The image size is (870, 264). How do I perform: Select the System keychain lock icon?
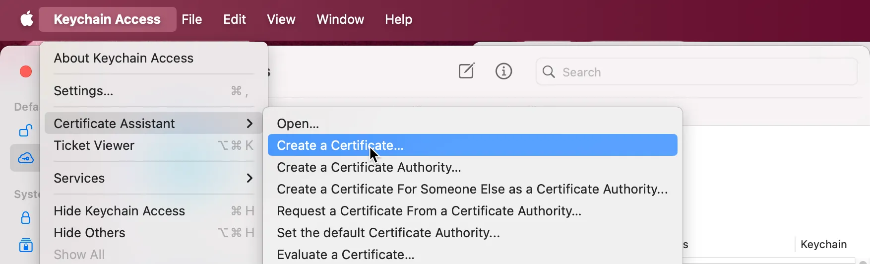click(x=26, y=218)
